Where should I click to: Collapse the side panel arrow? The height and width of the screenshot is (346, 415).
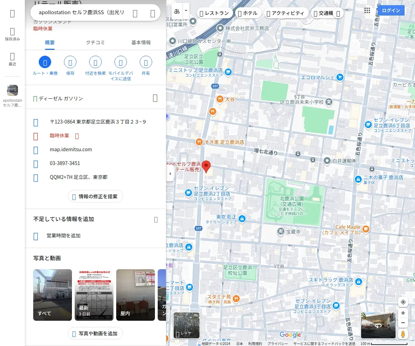(170, 174)
